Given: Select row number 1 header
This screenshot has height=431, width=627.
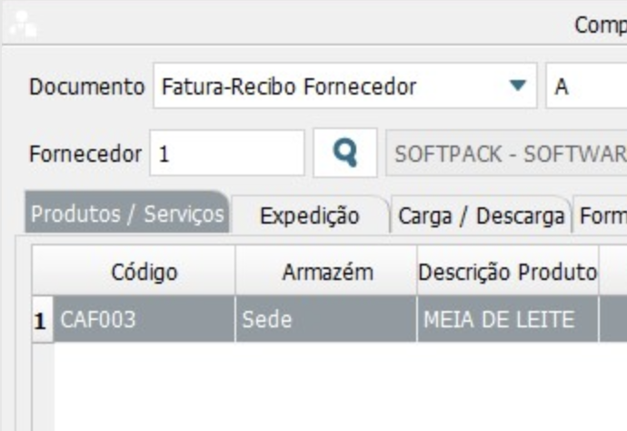Looking at the screenshot, I should click(x=41, y=319).
